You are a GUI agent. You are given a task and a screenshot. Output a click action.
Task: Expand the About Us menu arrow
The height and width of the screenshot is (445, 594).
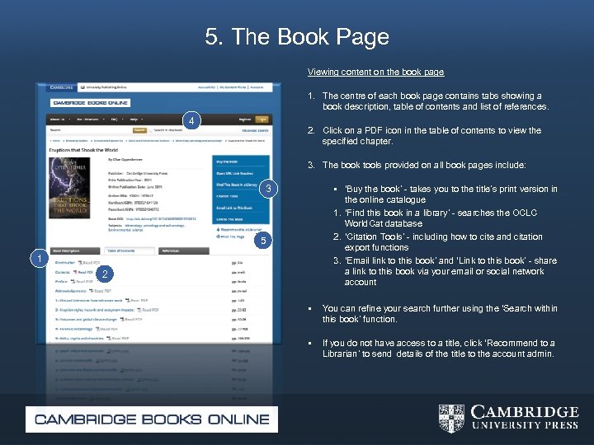[x=69, y=119]
